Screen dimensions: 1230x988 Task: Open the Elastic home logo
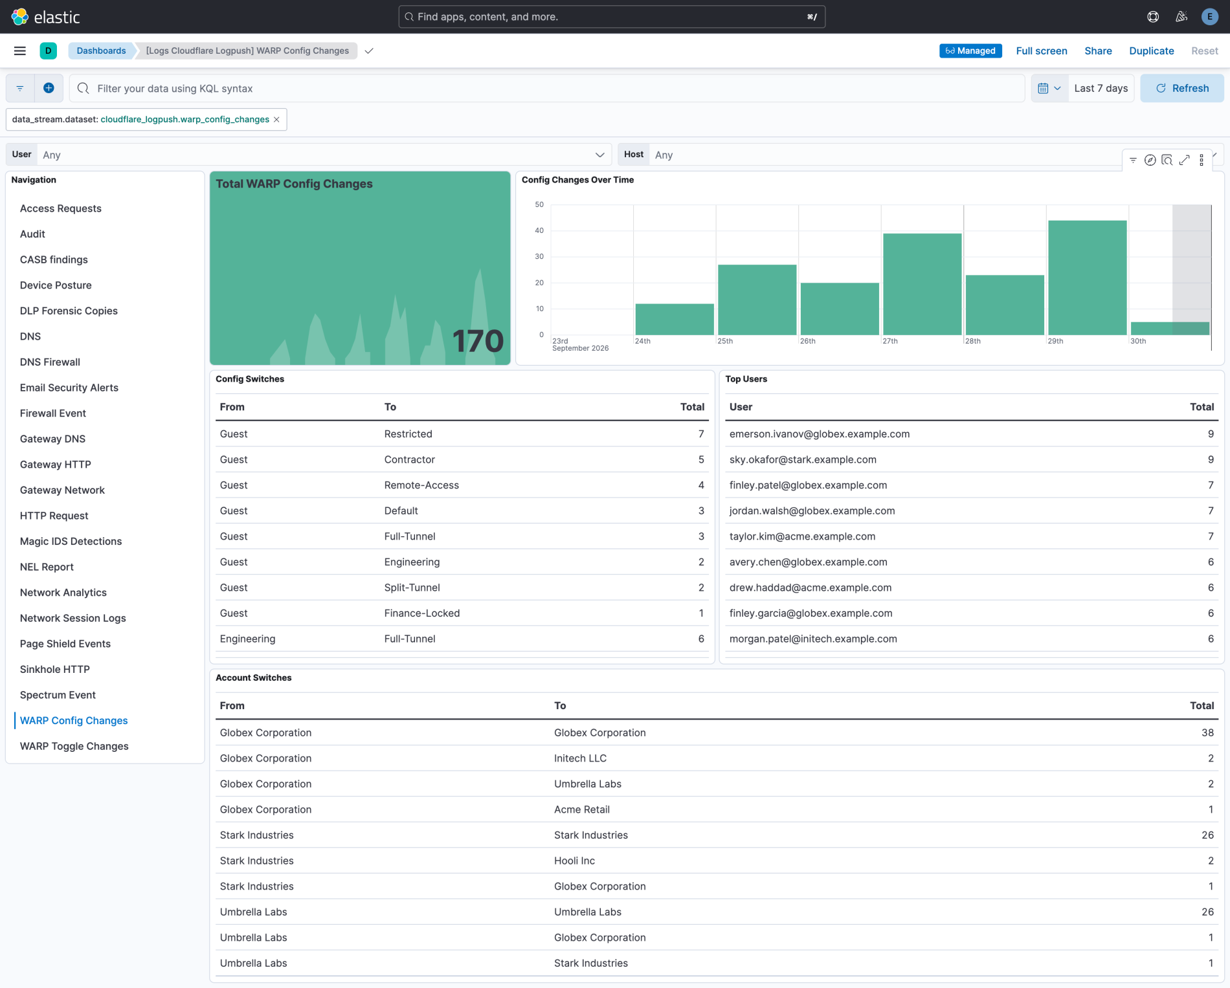tap(46, 17)
